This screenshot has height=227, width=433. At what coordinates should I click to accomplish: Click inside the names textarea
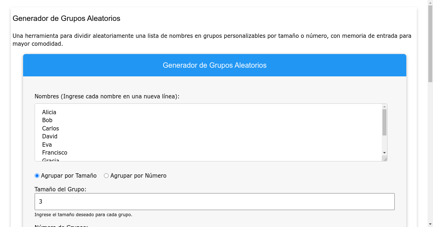click(x=180, y=133)
